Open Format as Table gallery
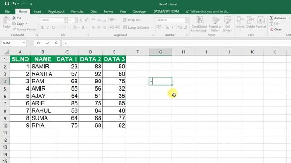The width and height of the screenshot is (291, 163). [x=215, y=24]
